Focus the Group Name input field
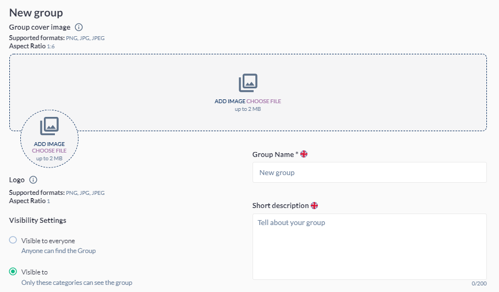 369,172
